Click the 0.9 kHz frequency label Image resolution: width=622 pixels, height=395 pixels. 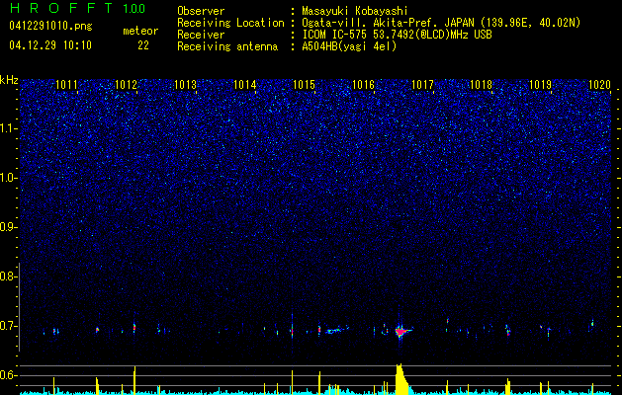[8, 227]
